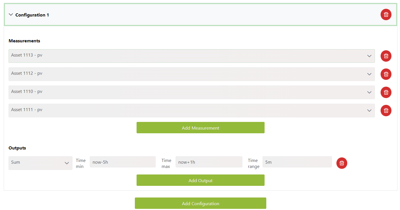Focus the Time max field showing now+1h
400x210 pixels.
coord(209,162)
